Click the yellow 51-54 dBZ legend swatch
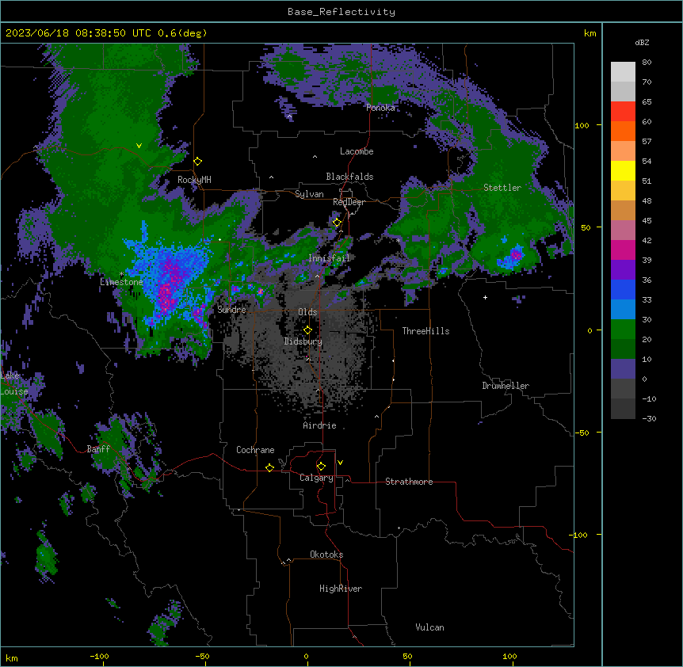The image size is (683, 667). tap(623, 170)
